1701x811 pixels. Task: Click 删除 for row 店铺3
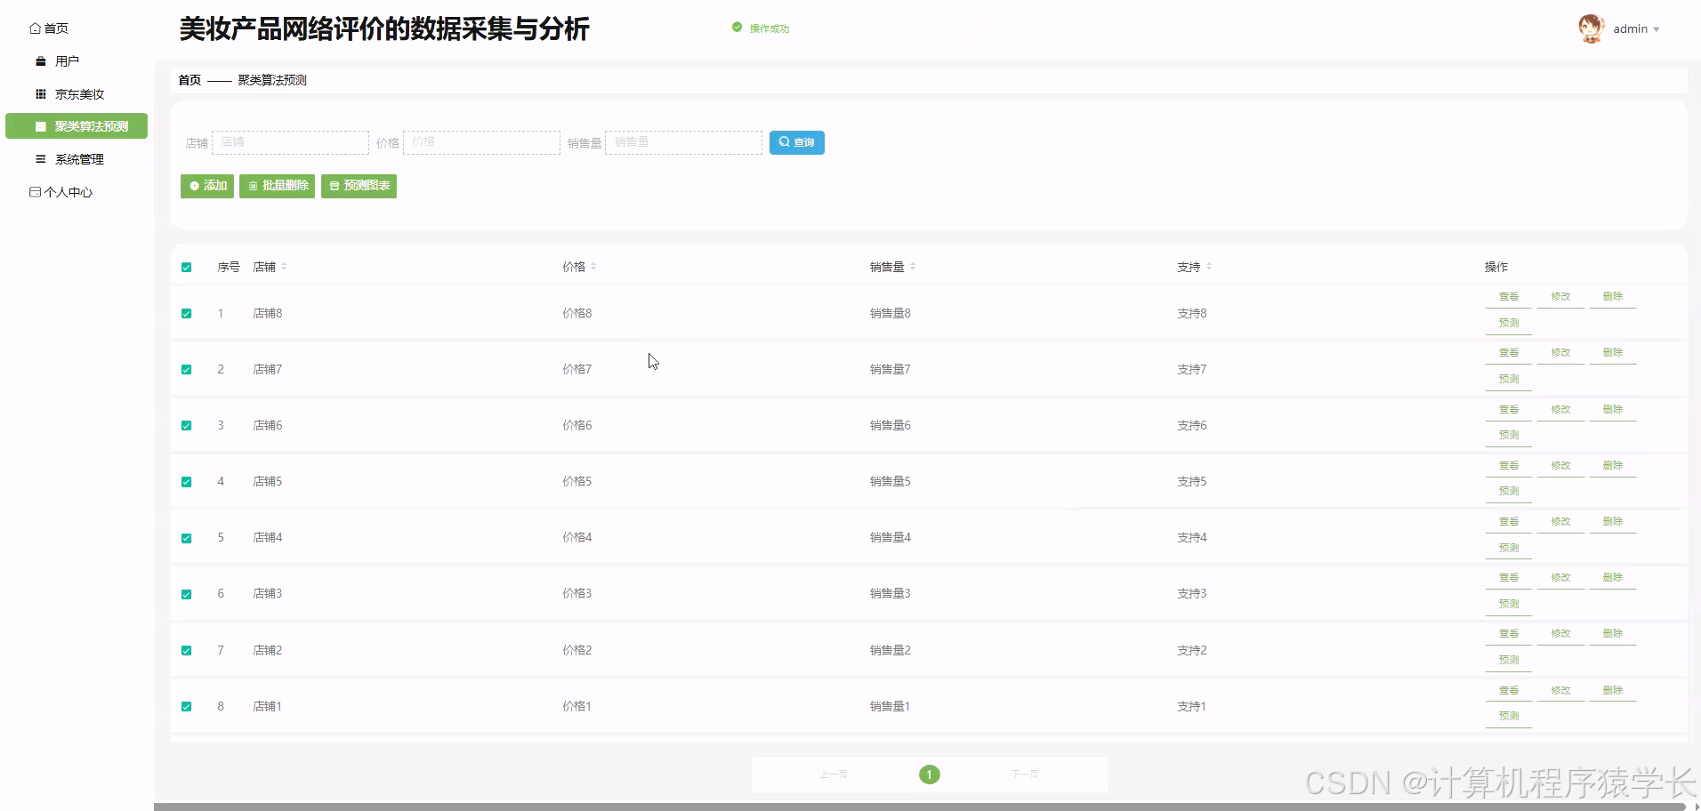point(1613,578)
